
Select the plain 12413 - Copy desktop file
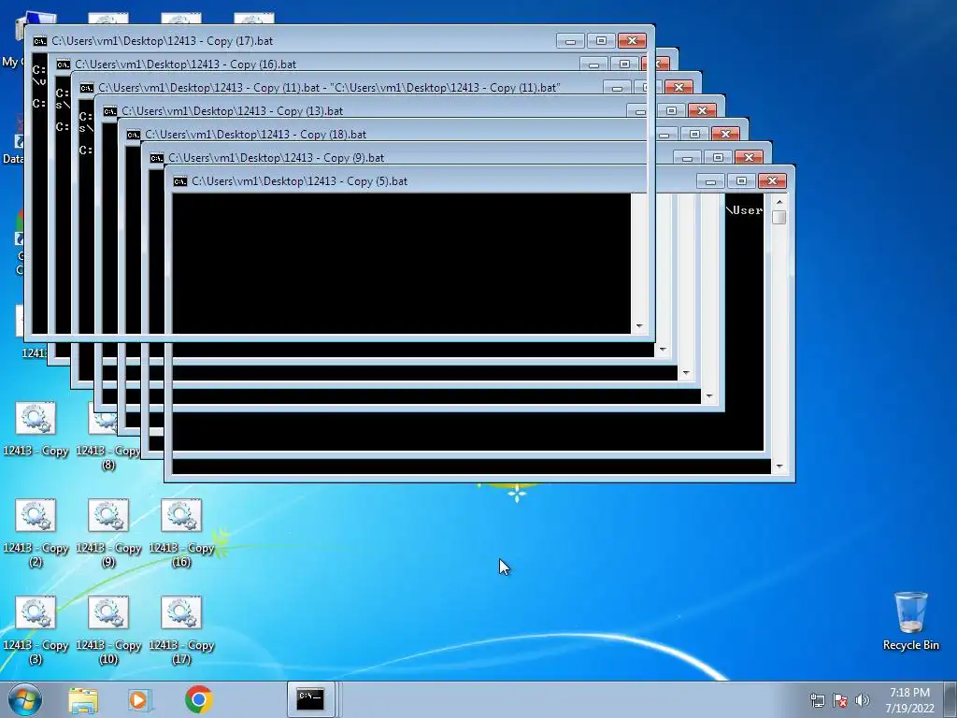[36, 428]
